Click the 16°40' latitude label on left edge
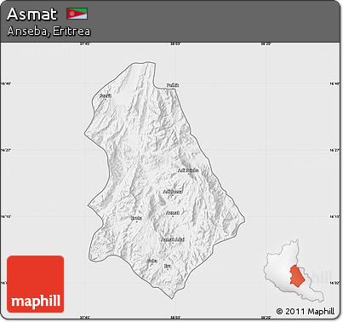 [x=6, y=83]
